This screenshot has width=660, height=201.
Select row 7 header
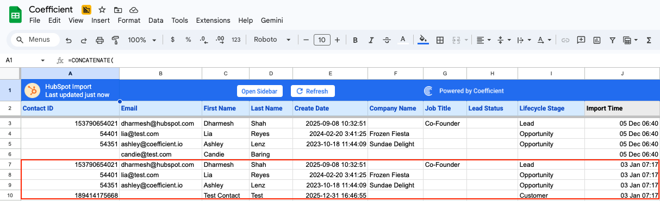[x=10, y=164]
